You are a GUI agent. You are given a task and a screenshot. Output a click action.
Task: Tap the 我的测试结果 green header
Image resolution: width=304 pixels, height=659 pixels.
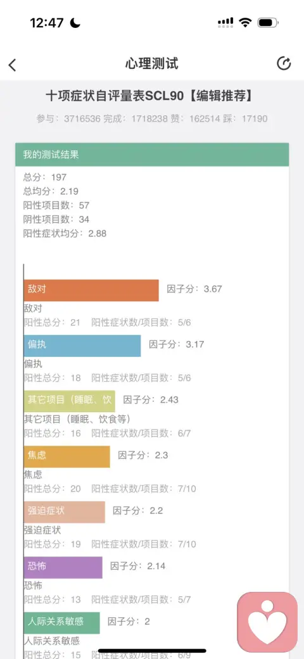pyautogui.click(x=152, y=154)
